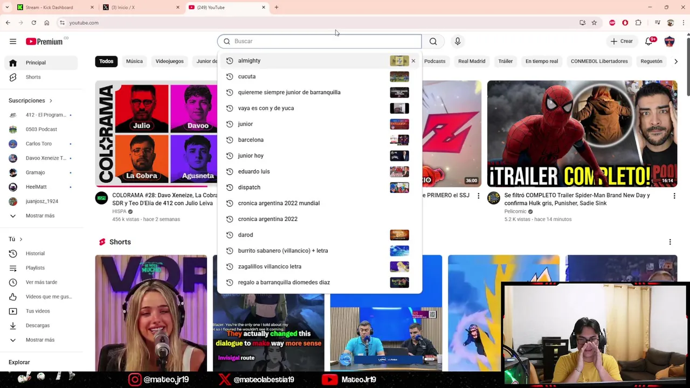Screen dimensions: 690x388
Task: Select the barcelona search suggestion
Action: (319, 140)
